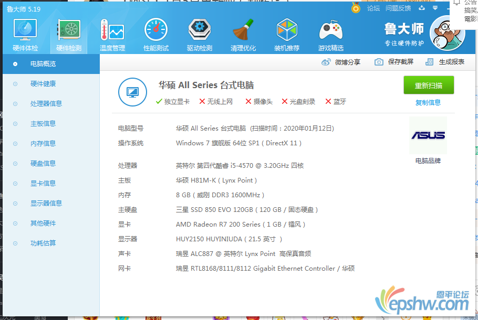Click the 8 GB 威刚 DDR3 memory value
Image resolution: width=478 pixels, height=320 pixels.
click(x=220, y=195)
